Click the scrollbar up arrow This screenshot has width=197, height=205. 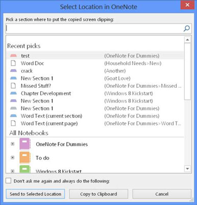[x=187, y=40]
